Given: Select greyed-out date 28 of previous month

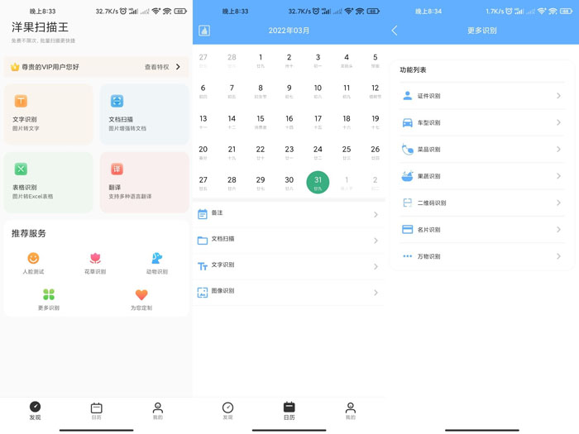Looking at the screenshot, I should click(x=232, y=60).
